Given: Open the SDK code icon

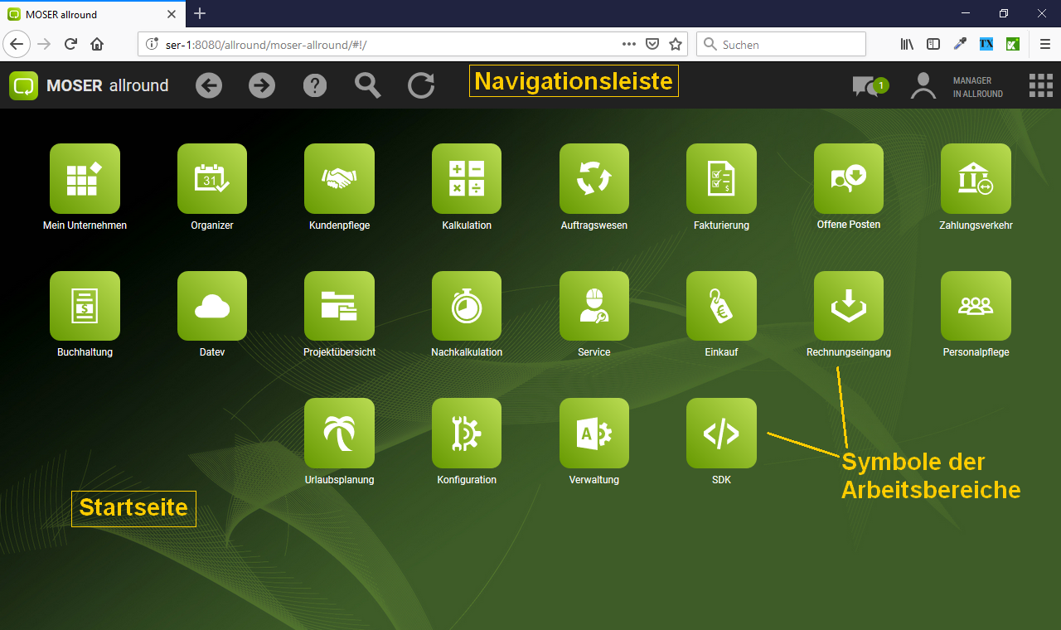Looking at the screenshot, I should [721, 434].
